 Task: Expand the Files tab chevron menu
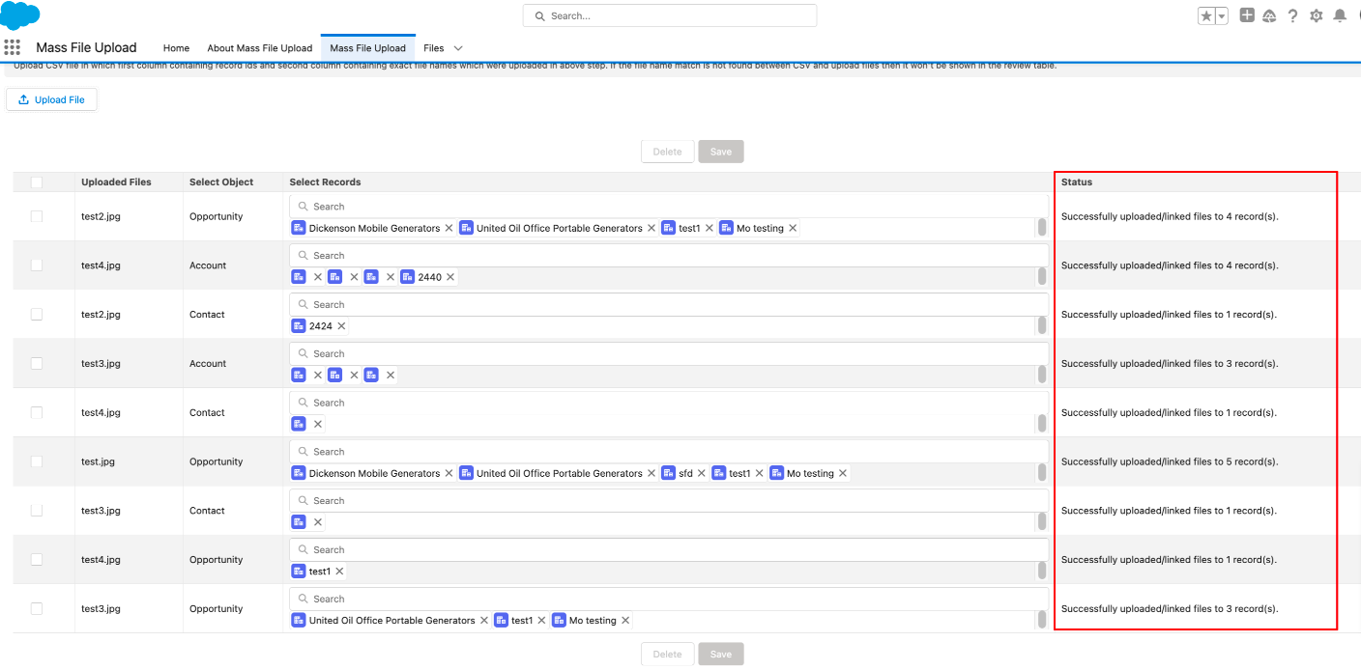[x=458, y=48]
